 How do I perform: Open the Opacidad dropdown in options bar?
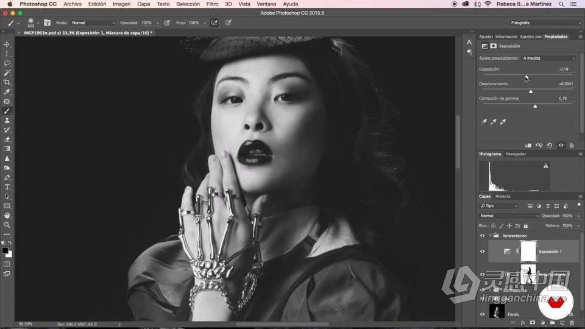click(157, 23)
